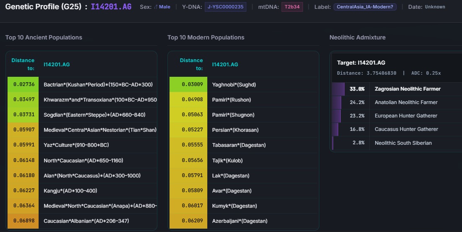The image size is (462, 232).
Task: Select Kangju (AD 100-400) row
Action: pos(82,190)
